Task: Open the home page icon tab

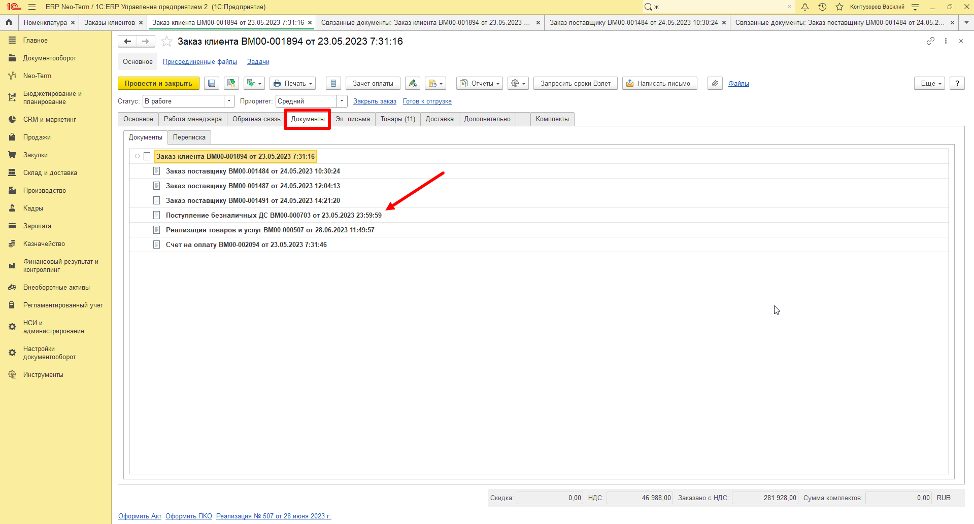Action: pyautogui.click(x=9, y=22)
